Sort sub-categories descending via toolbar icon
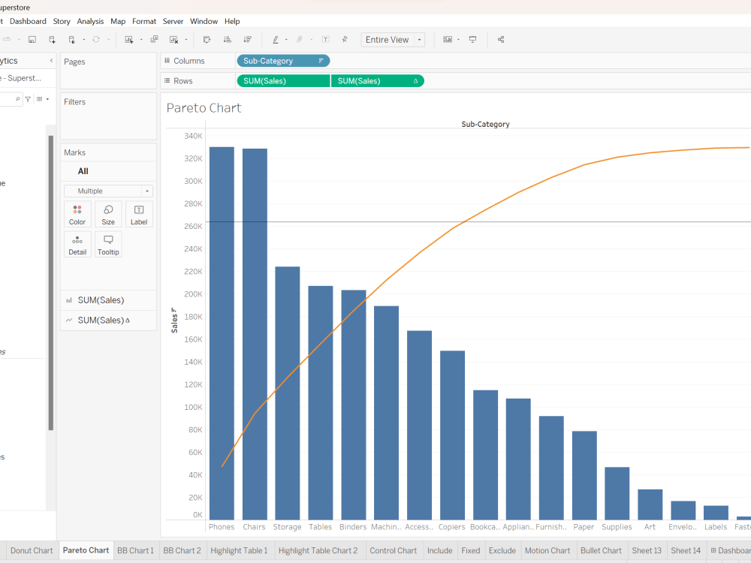This screenshot has height=563, width=751. (247, 39)
